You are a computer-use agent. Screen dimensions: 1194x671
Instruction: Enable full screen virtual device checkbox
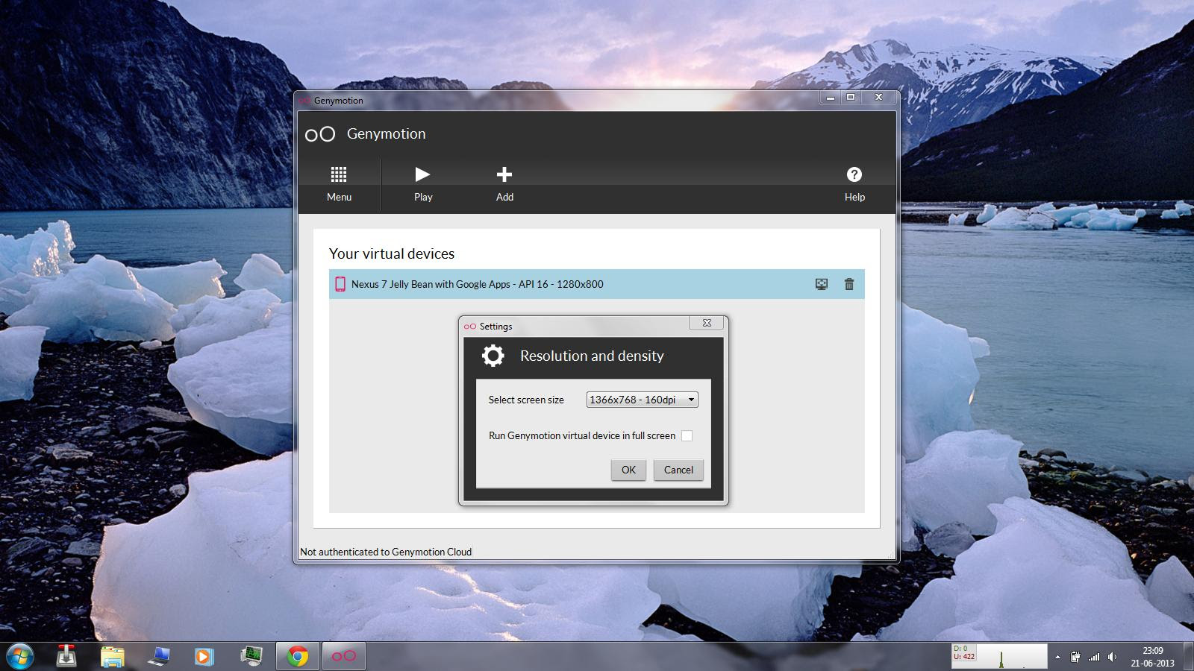687,435
